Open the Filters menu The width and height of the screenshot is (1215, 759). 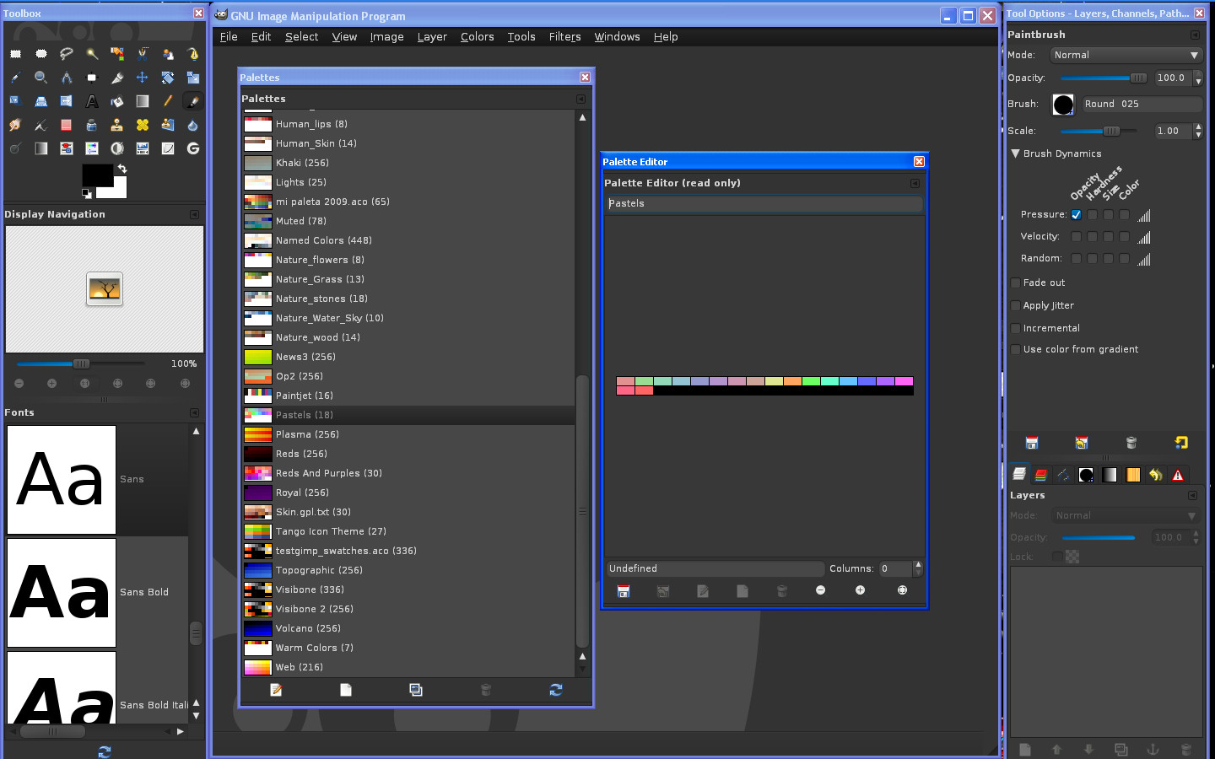(x=564, y=37)
